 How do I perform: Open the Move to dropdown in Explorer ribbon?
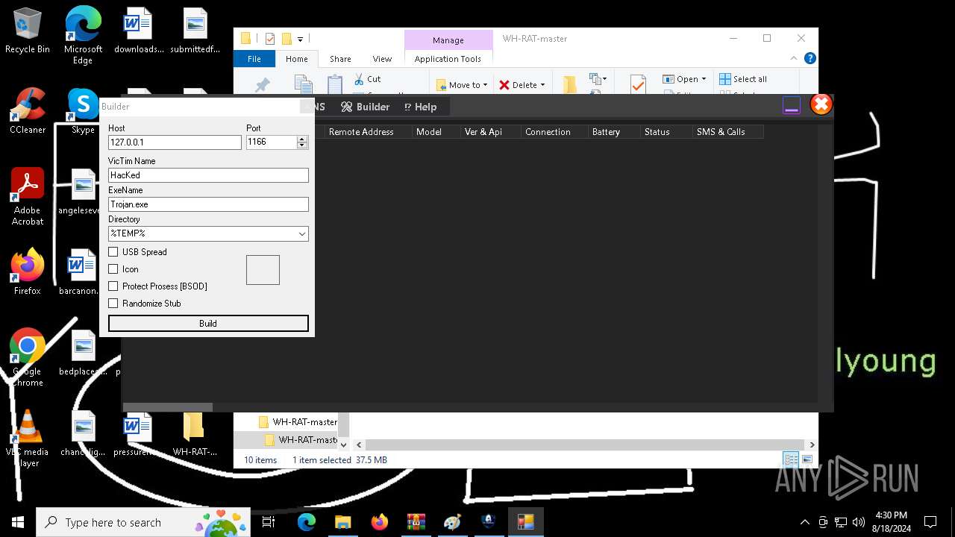click(462, 85)
